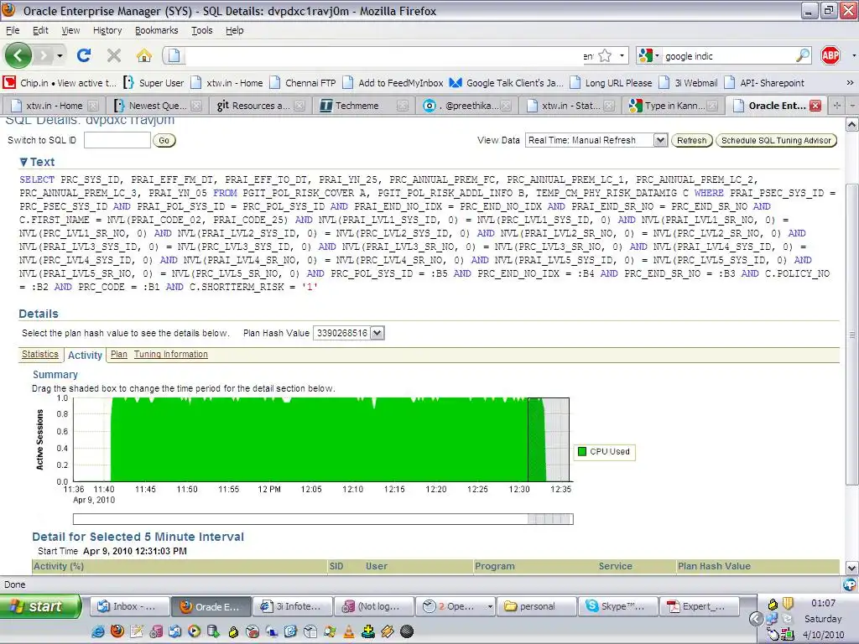Switch to the git Resources tab

pos(260,106)
